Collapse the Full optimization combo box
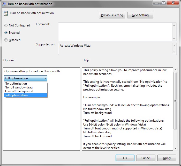Screen dimensions: 181x166 [26, 78]
